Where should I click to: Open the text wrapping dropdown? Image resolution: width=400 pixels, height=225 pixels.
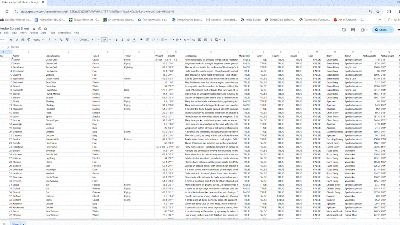179,40
